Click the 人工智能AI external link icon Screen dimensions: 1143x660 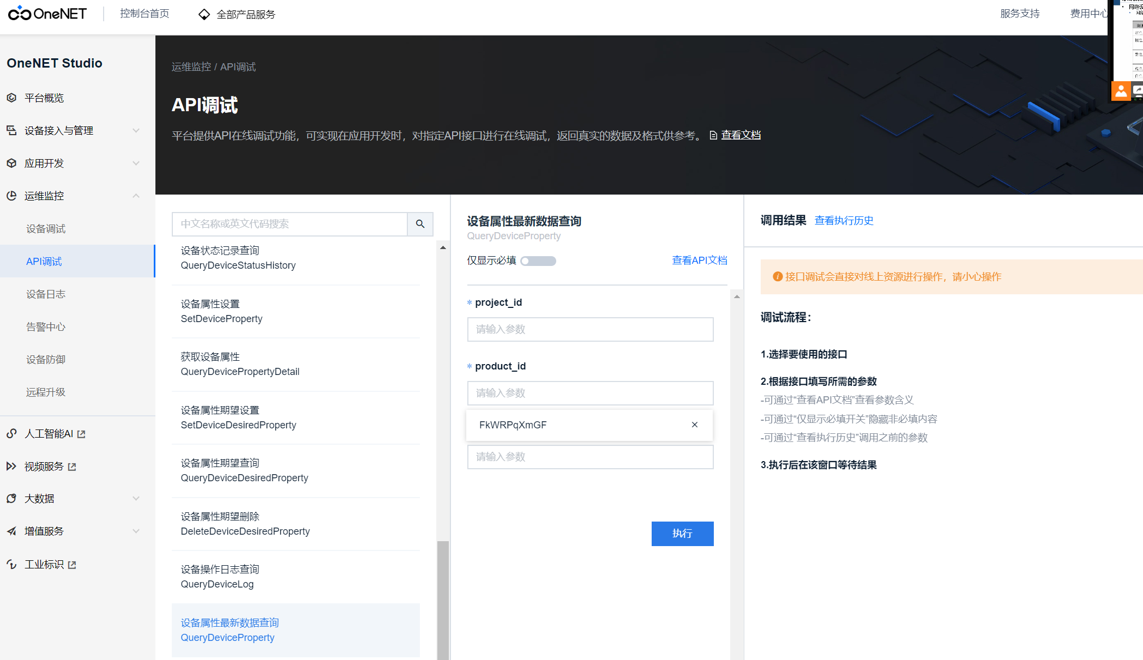82,434
